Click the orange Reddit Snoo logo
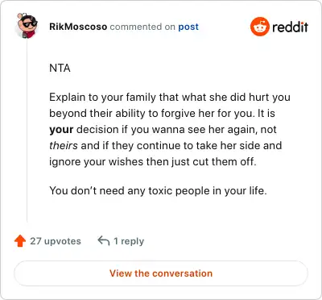 pos(259,27)
